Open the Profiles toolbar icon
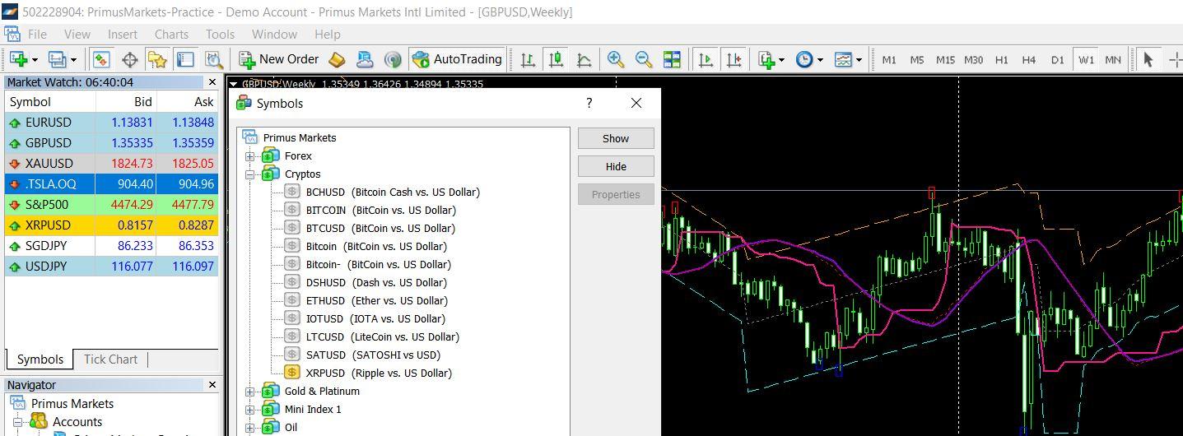This screenshot has width=1183, height=436. [x=57, y=59]
